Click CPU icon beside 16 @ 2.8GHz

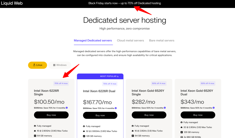pyautogui.click(x=133, y=131)
